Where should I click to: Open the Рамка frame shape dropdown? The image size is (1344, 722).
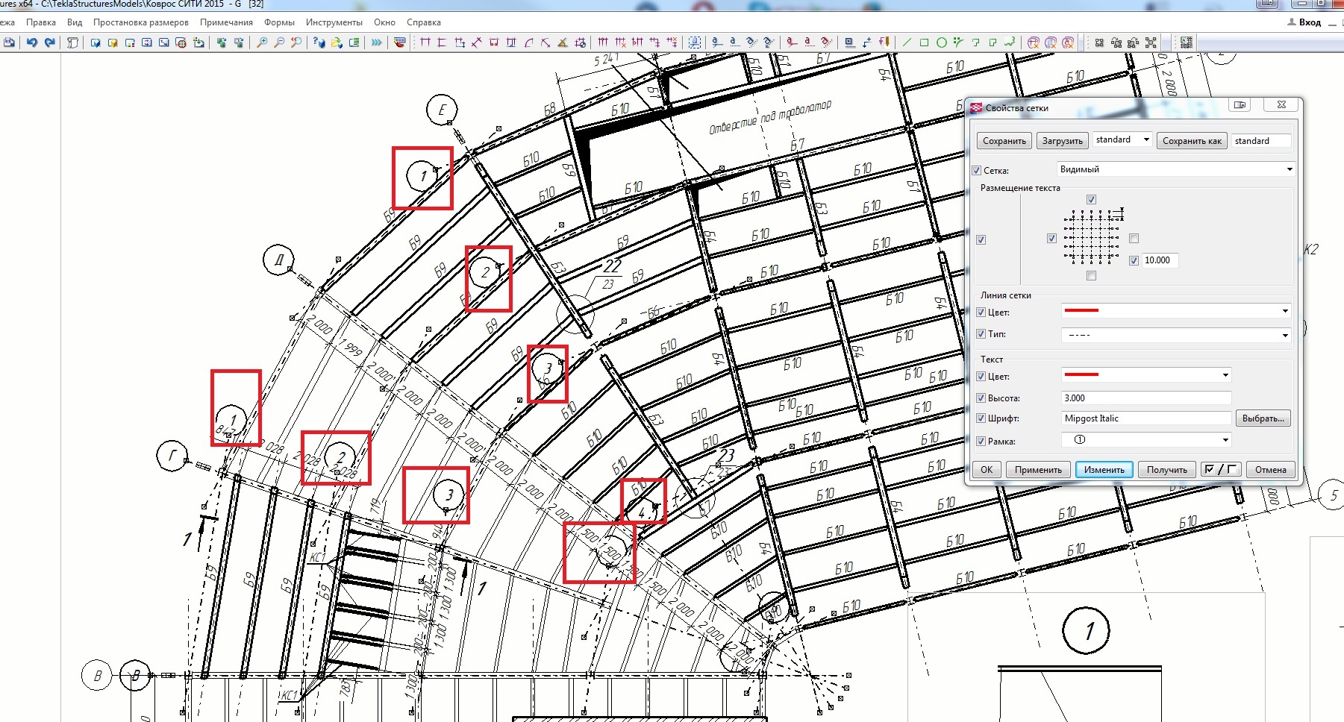[1146, 440]
